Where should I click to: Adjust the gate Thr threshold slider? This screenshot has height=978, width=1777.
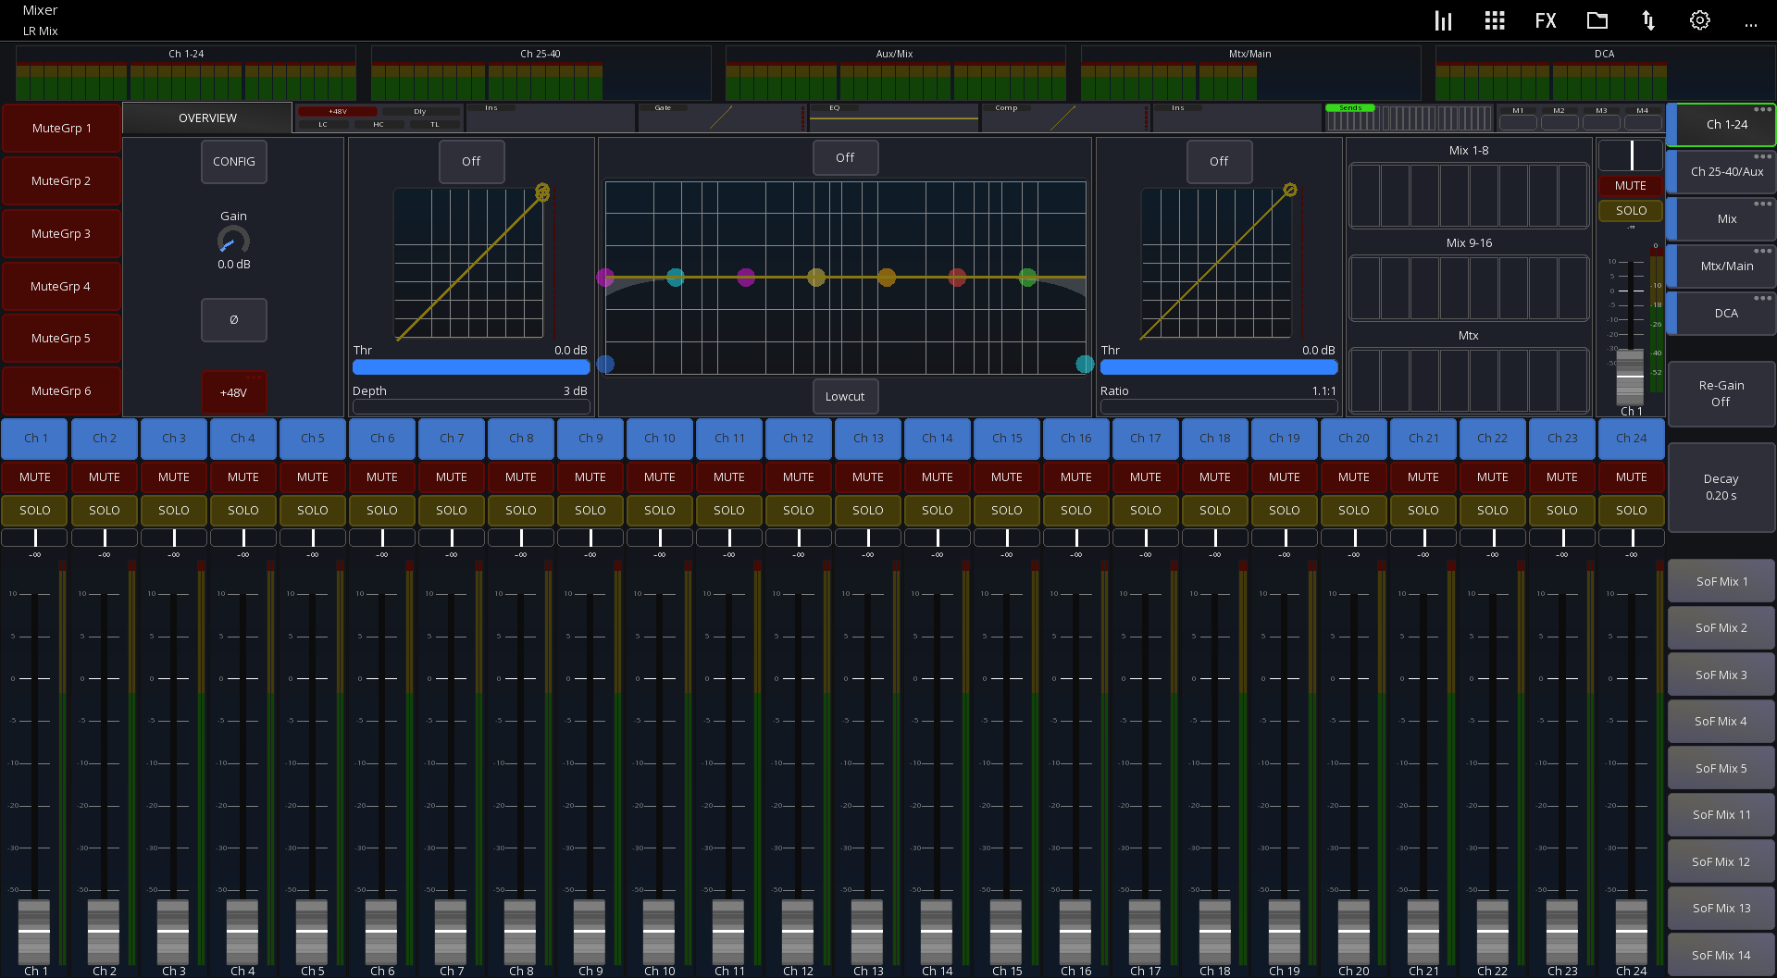pyautogui.click(x=470, y=366)
